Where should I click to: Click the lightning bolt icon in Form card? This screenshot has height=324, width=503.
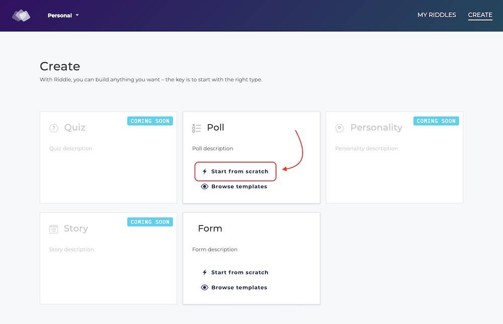(205, 272)
